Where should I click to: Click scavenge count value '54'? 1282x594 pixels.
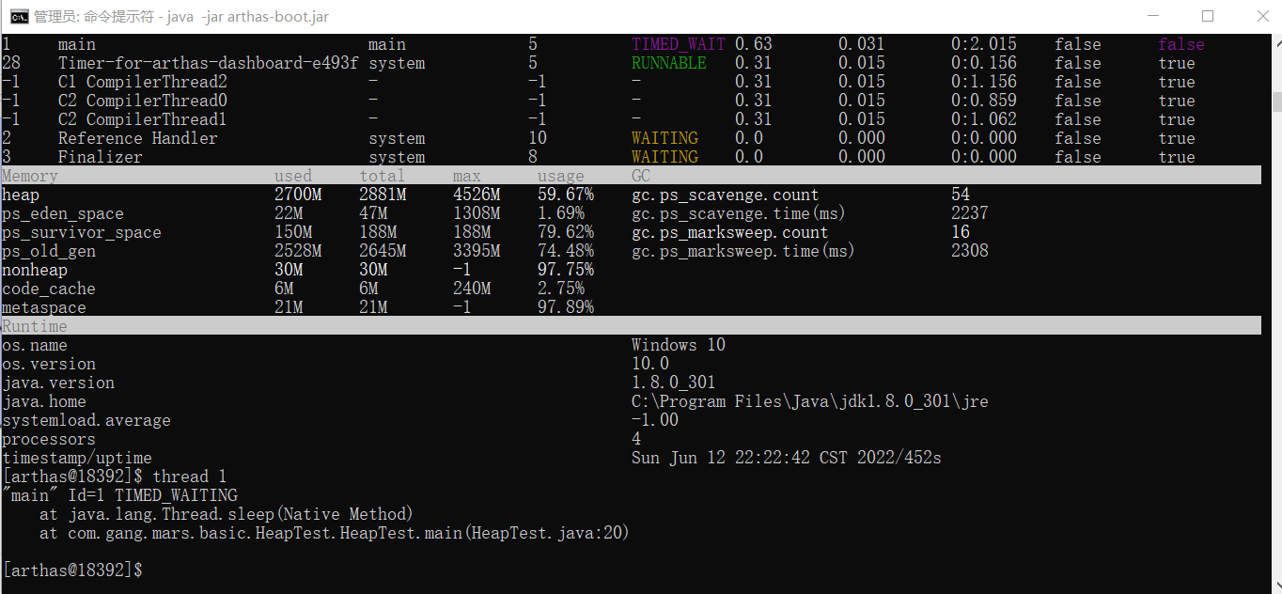961,195
